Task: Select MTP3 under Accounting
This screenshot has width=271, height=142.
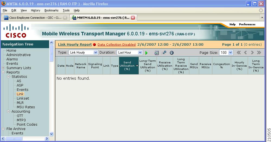Action: pyautogui.click(x=21, y=120)
